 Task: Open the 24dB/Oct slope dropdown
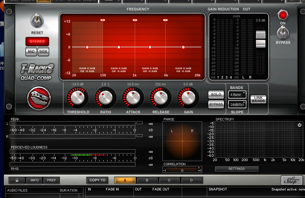(237, 104)
